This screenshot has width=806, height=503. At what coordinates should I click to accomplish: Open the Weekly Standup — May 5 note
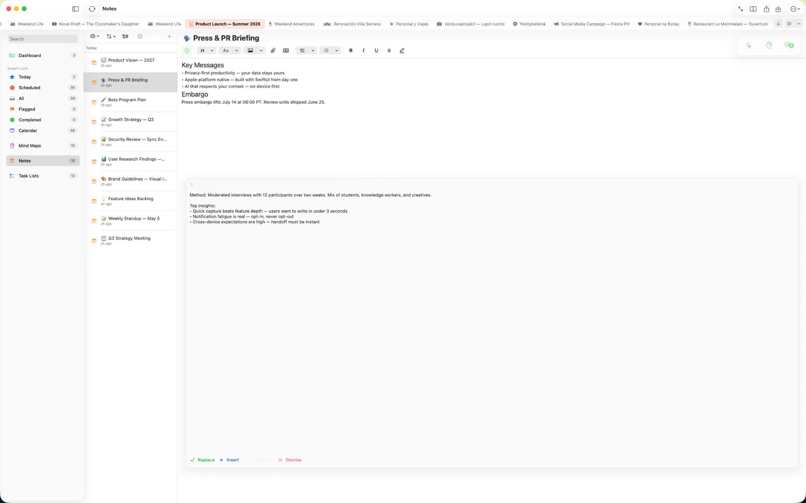(130, 221)
